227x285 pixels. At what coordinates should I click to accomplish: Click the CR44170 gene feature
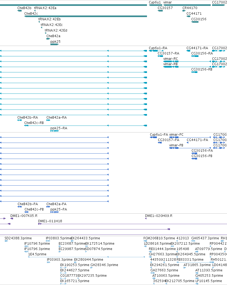coord(184,11)
